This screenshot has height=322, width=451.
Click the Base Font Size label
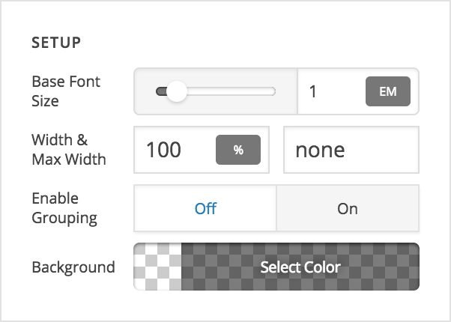66,91
